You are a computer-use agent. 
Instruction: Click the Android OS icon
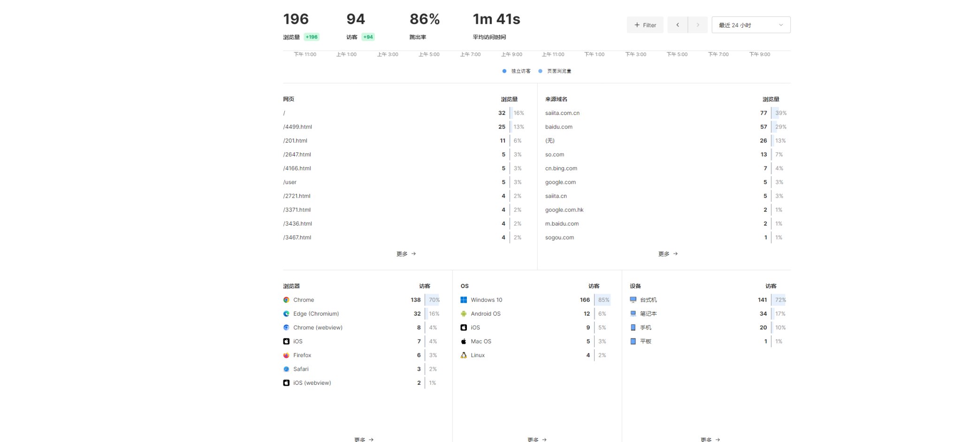[464, 314]
